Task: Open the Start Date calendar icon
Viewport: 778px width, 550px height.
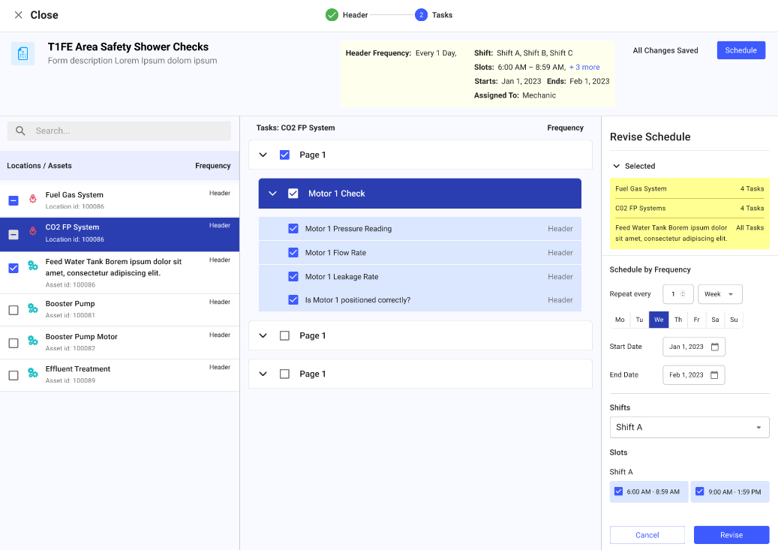Action: click(x=714, y=347)
